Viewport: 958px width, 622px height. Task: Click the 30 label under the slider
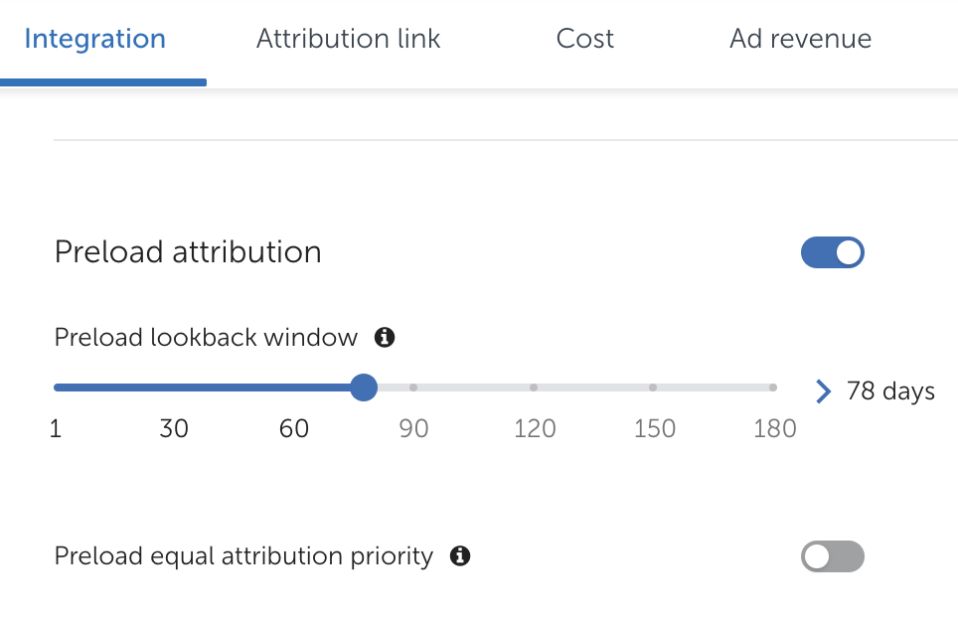pos(174,429)
